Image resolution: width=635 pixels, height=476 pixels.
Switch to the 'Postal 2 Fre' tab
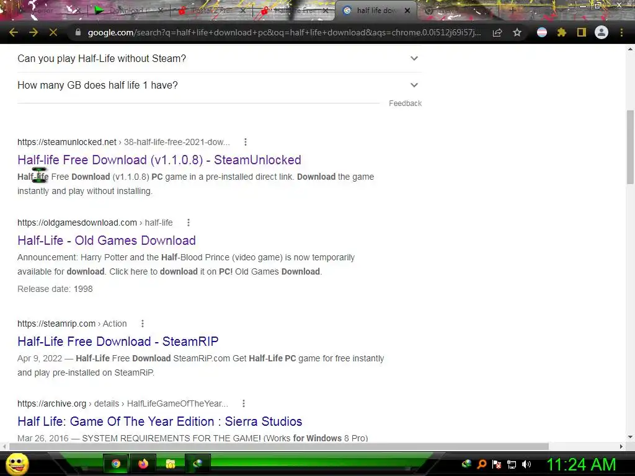coord(211,11)
